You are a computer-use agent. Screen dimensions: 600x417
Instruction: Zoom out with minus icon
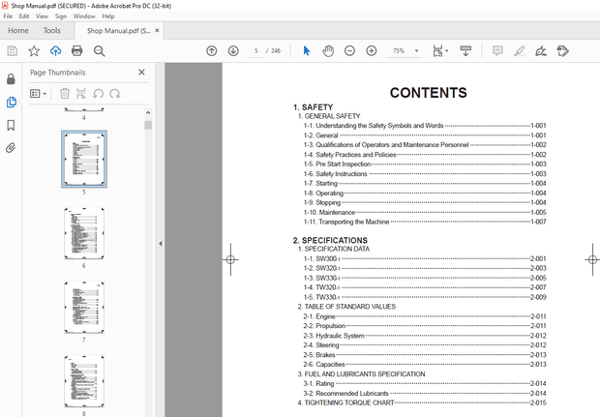[350, 50]
